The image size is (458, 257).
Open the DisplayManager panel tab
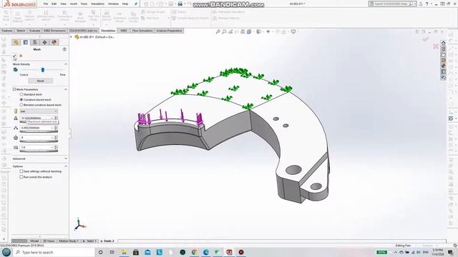(x=54, y=43)
